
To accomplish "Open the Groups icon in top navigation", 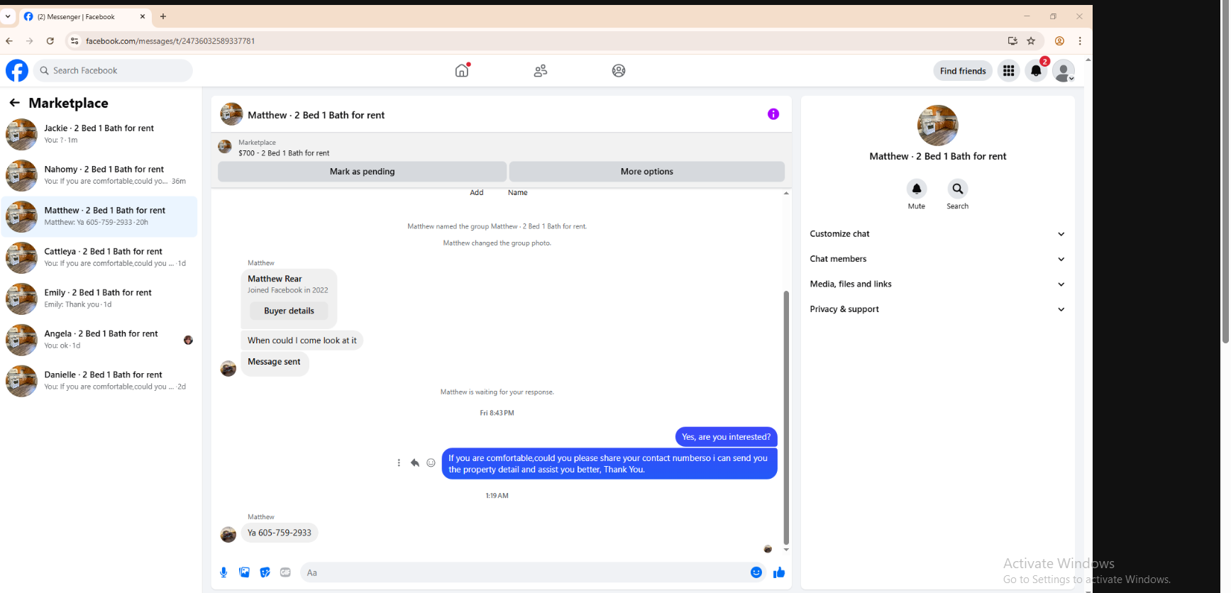I will pyautogui.click(x=619, y=70).
